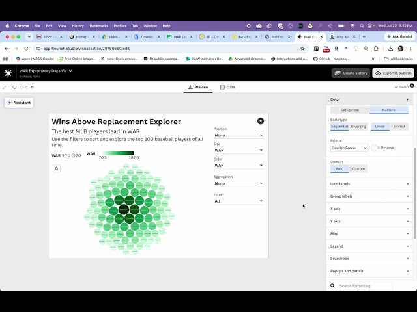Click the settings search magnifier icon

coord(332,286)
